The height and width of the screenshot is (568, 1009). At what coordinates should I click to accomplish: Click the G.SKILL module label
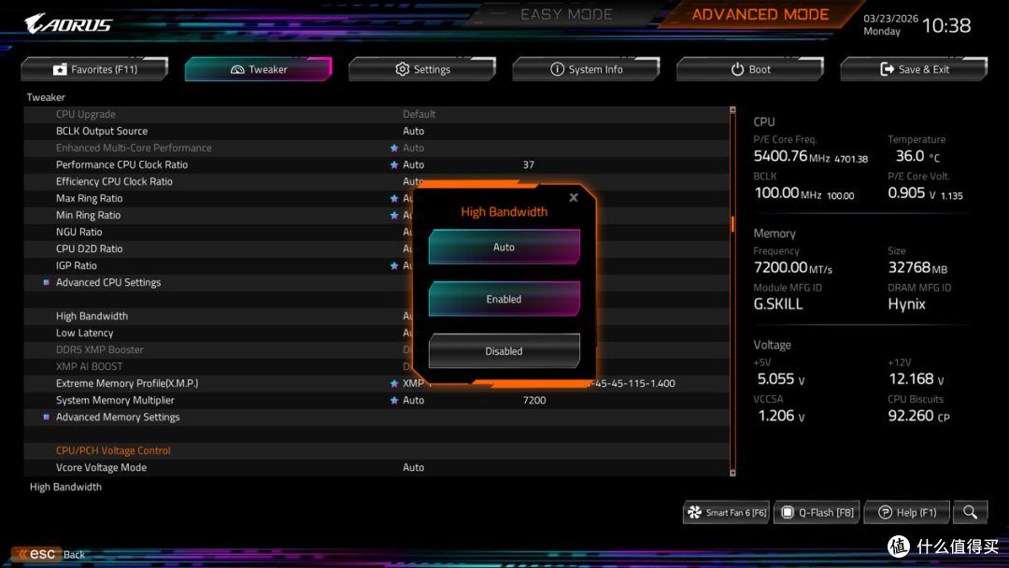pos(778,304)
